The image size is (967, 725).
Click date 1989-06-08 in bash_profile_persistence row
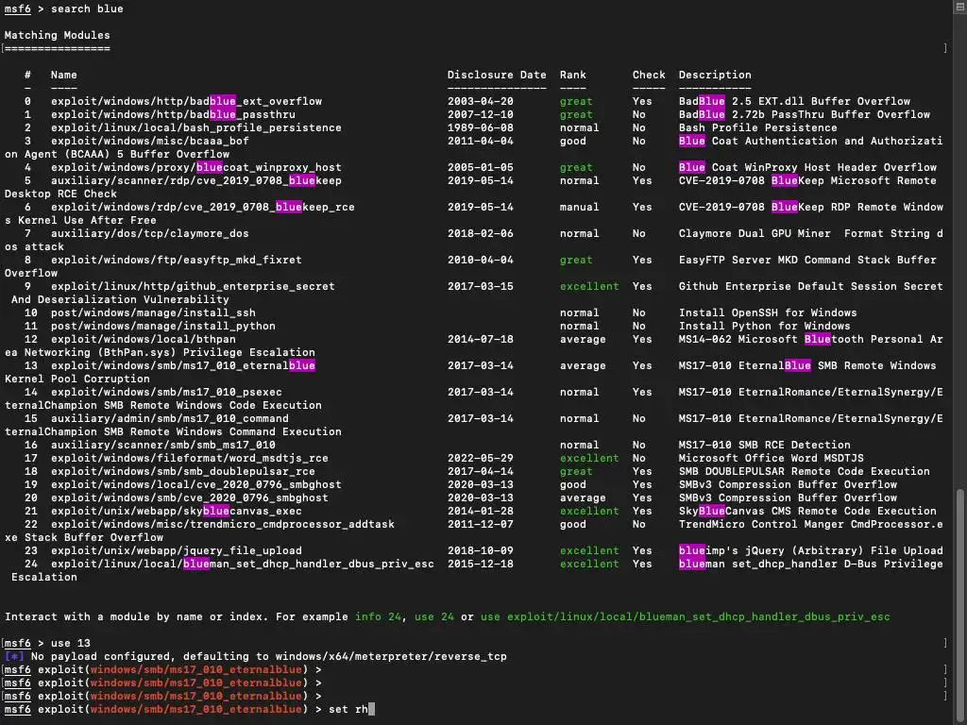pyautogui.click(x=481, y=127)
